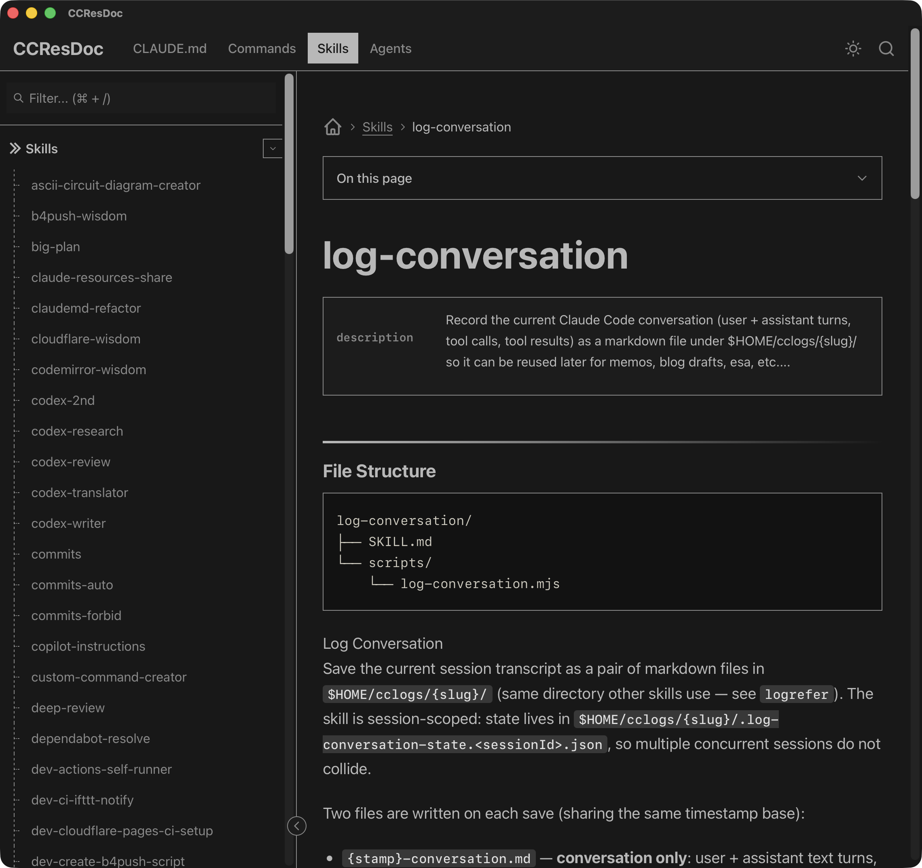Click the CCResDoc logo title
Screen dimensions: 922x868
(x=59, y=49)
